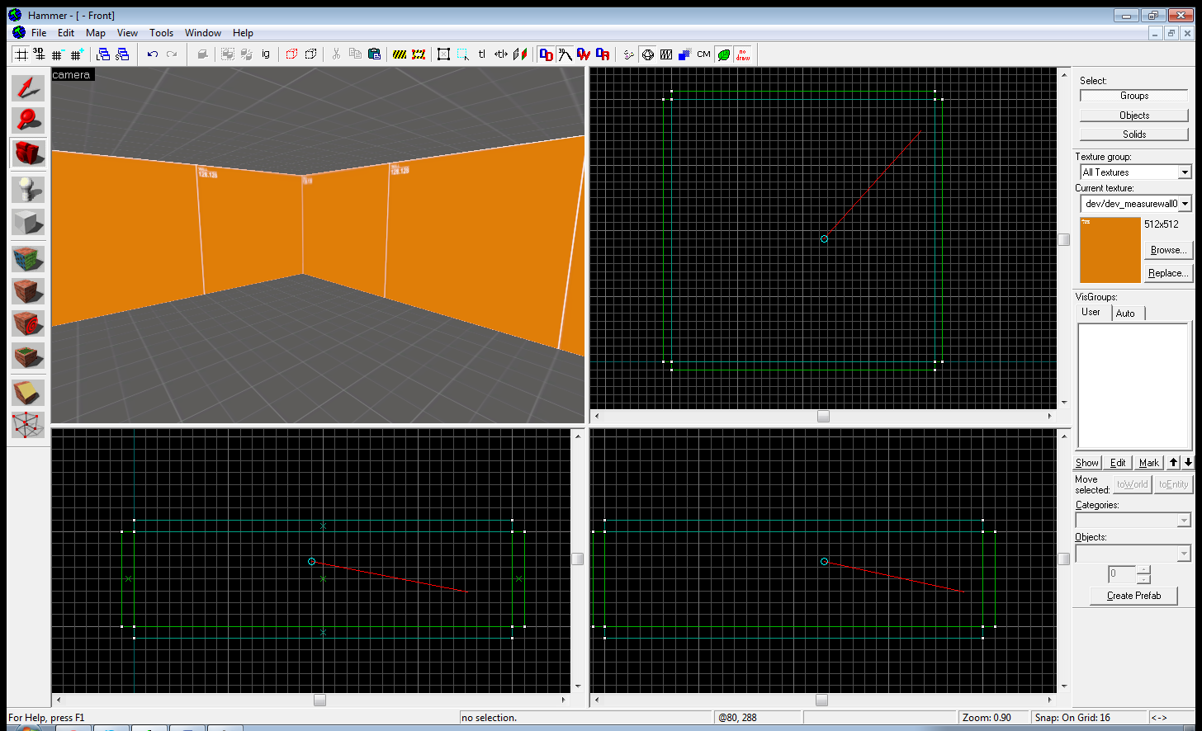Click the Hide Selected Objects icon
The height and width of the screenshot is (731, 1202).
click(x=291, y=54)
